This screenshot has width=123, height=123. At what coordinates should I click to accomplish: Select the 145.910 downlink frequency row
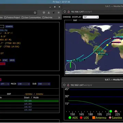[29, 110]
